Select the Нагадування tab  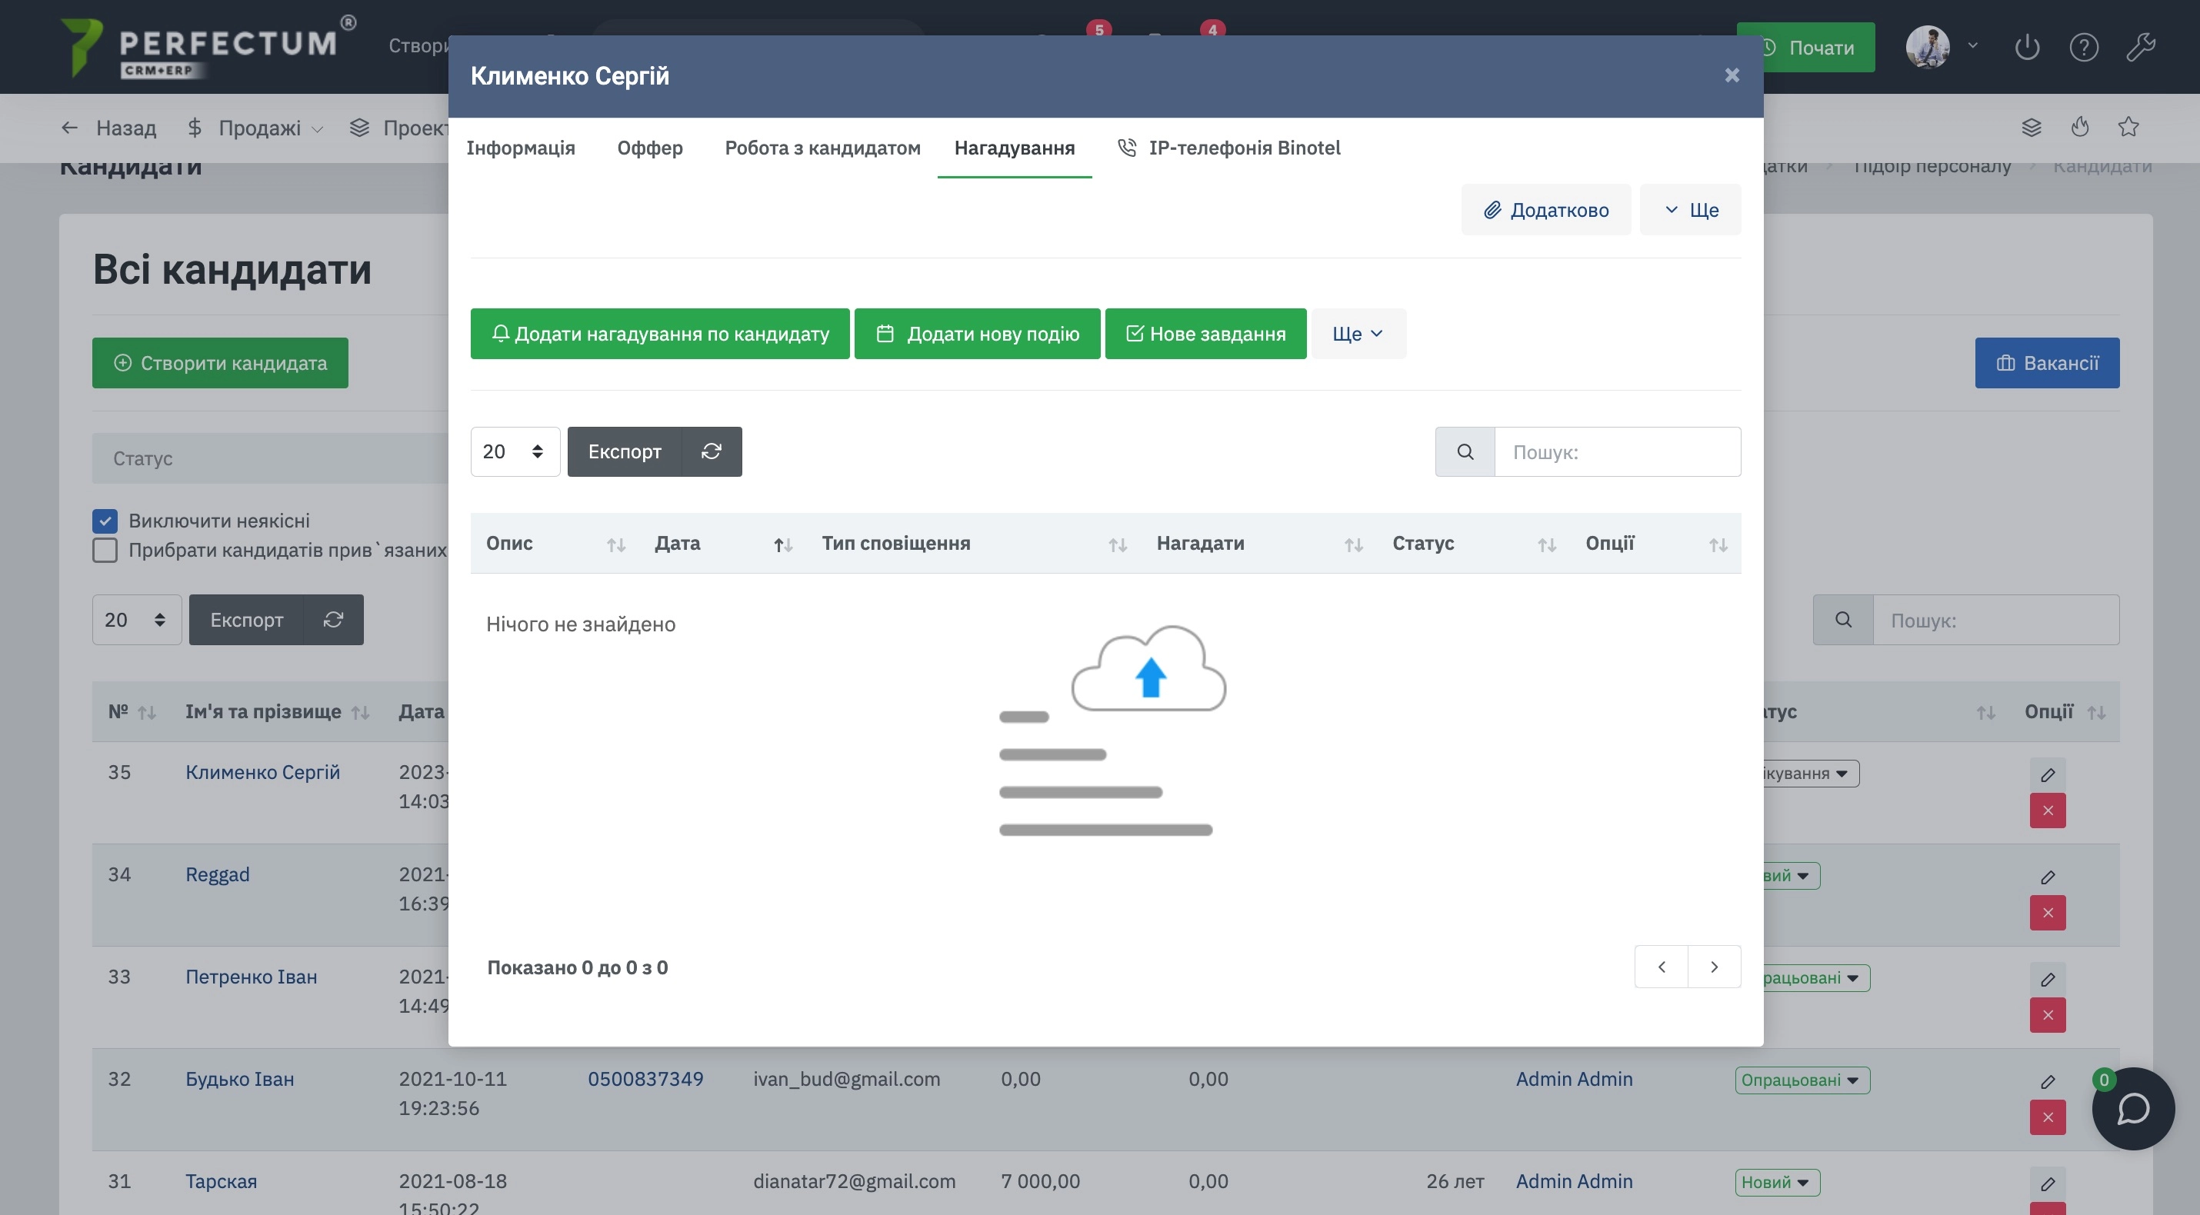(1015, 148)
